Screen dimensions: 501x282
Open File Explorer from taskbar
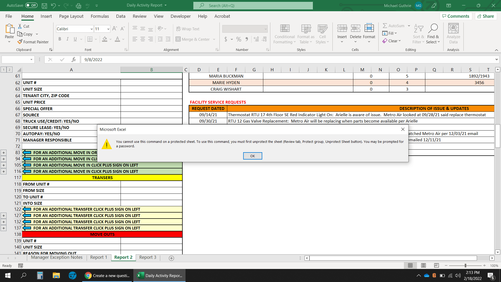point(56,275)
